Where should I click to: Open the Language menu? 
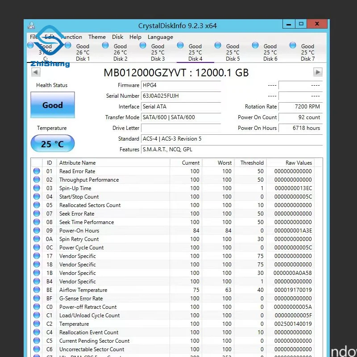pyautogui.click(x=160, y=37)
